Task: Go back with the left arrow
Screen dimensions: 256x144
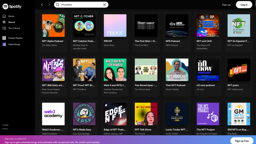Action: [x=42, y=5]
